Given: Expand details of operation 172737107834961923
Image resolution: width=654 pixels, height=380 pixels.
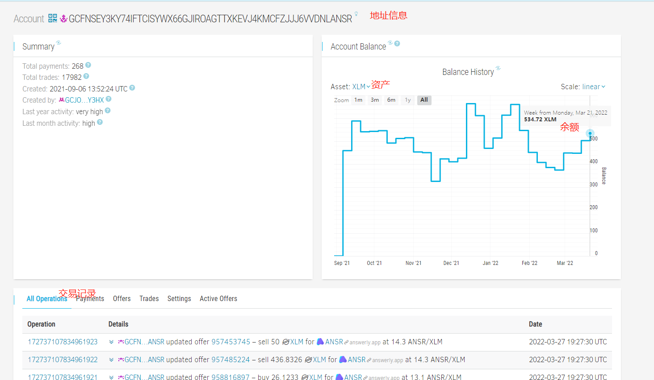Looking at the screenshot, I should pyautogui.click(x=111, y=342).
